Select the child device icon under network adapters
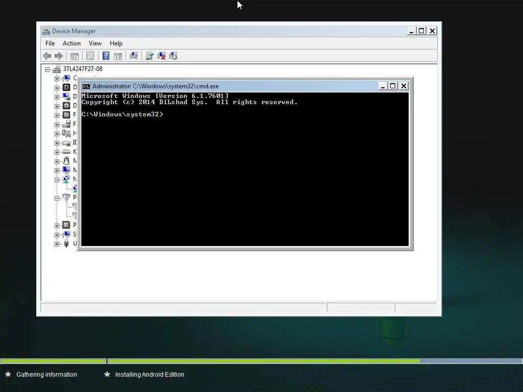The width and height of the screenshot is (523, 392). coord(75,188)
